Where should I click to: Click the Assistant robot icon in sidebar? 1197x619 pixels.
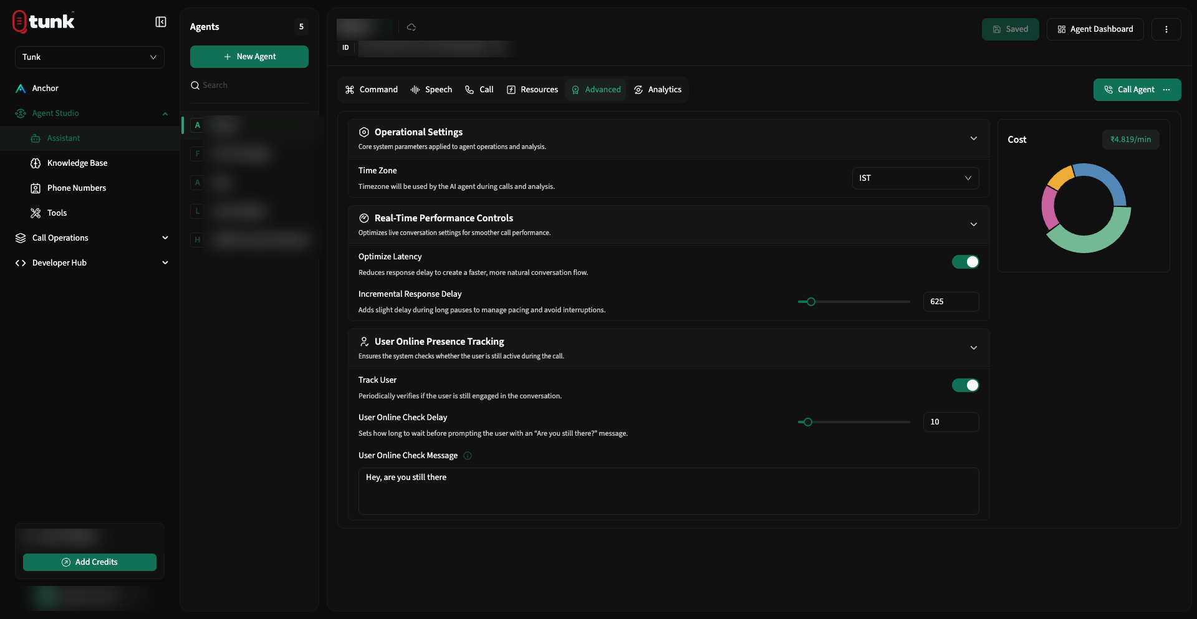pyautogui.click(x=36, y=138)
